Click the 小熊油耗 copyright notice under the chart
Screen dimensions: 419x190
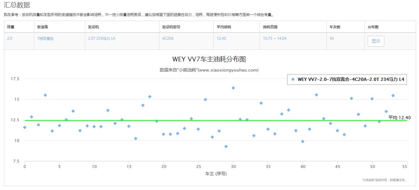pyautogui.click(x=384, y=180)
